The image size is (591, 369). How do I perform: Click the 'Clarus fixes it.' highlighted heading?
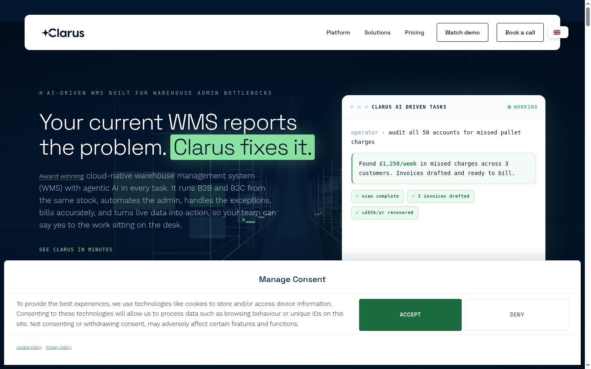point(243,147)
